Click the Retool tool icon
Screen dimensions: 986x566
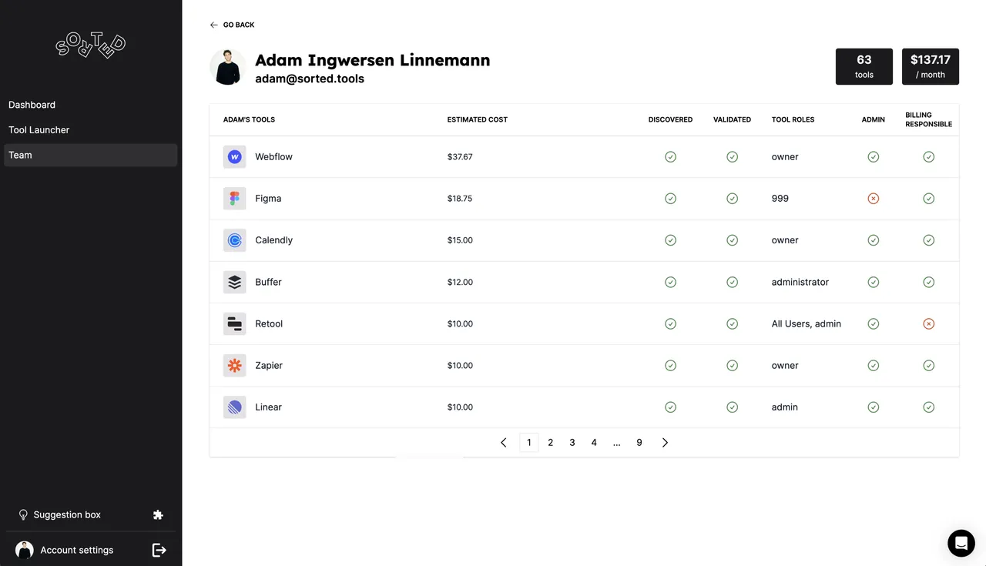pos(235,323)
